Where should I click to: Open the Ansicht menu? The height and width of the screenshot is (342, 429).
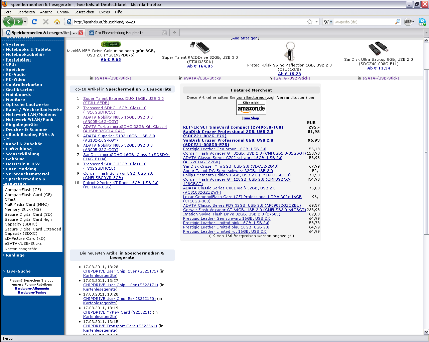tap(46, 12)
